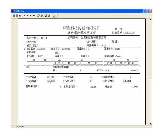Click the item code 0001
This screenshot has width=163, height=137.
(28, 67)
